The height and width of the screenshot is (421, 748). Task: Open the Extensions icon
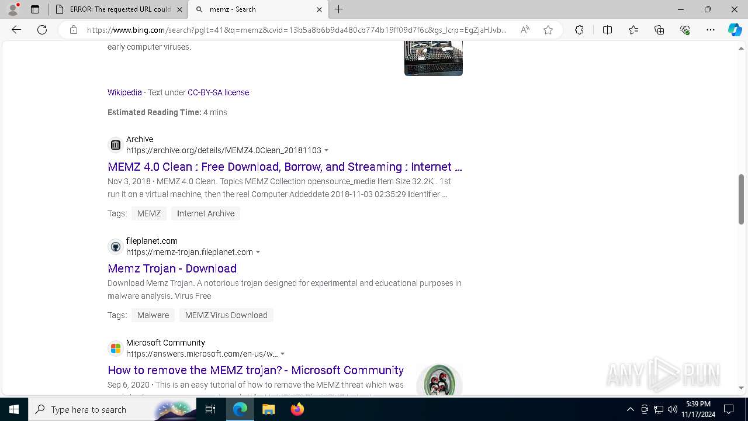[579, 30]
